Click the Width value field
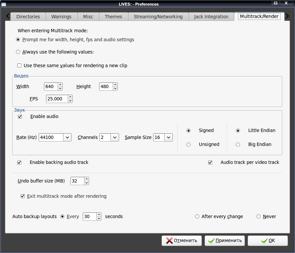This screenshot has height=253, width=295. pyautogui.click(x=51, y=86)
